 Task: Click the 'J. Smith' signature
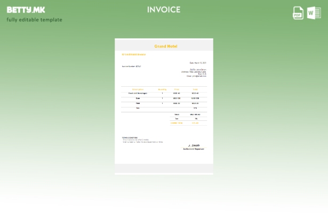point(194,145)
